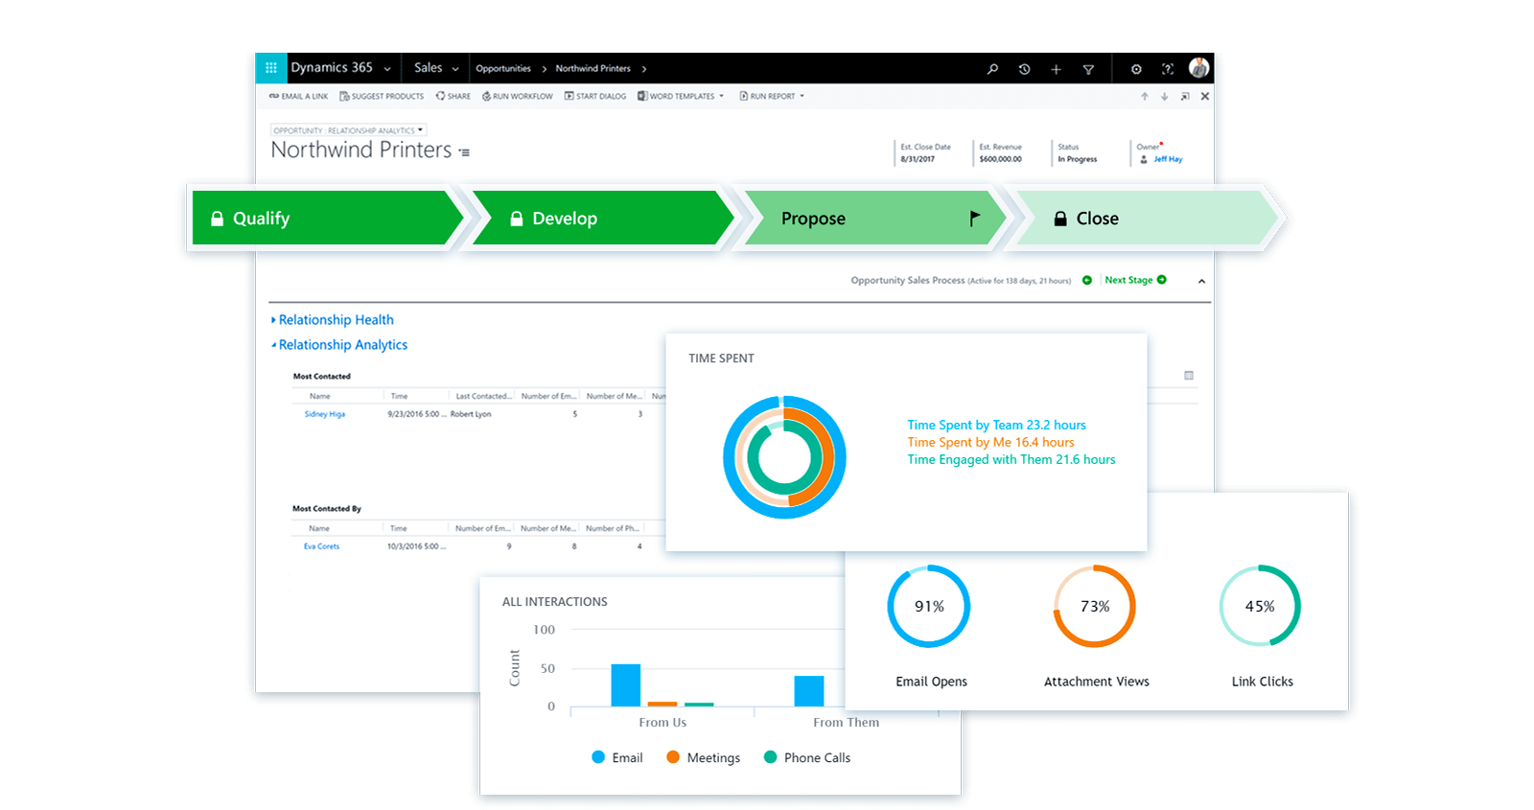Screen dimensions: 1534x810
Task: Open the app launcher waffle icon
Action: pos(270,68)
